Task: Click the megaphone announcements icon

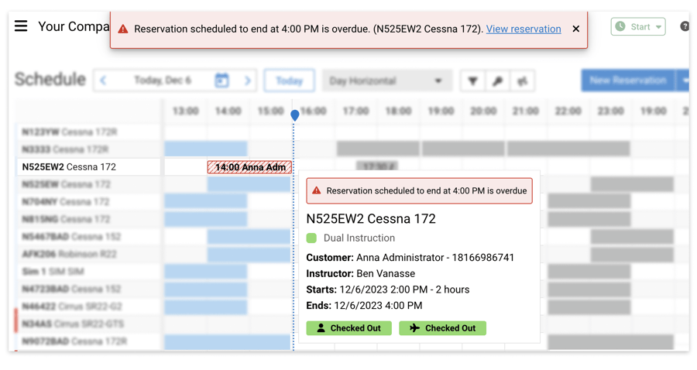Action: pyautogui.click(x=523, y=81)
